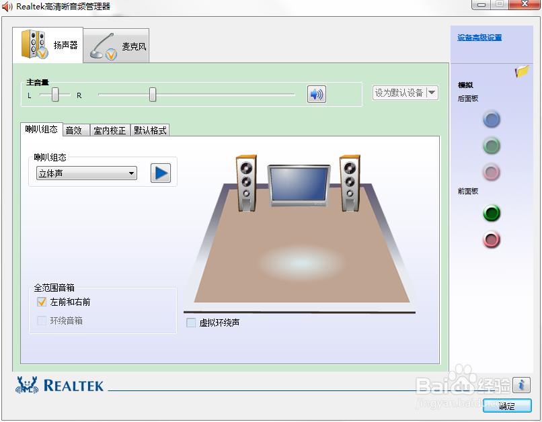This screenshot has height=422, width=542.
Task: Select the bright green front panel jack
Action: point(491,213)
